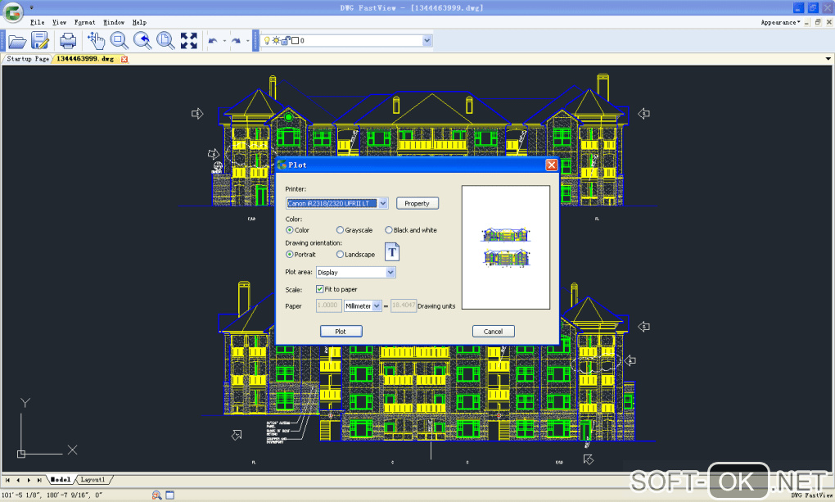The width and height of the screenshot is (835, 502).
Task: Close the Plot dialog
Action: 552,165
